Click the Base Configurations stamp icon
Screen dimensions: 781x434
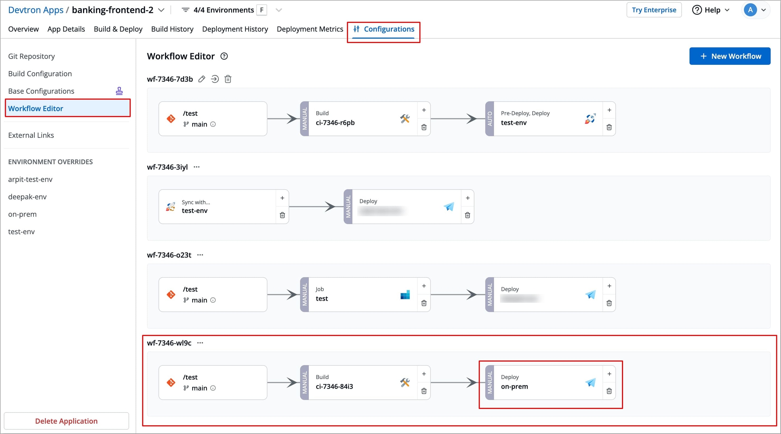pyautogui.click(x=119, y=91)
